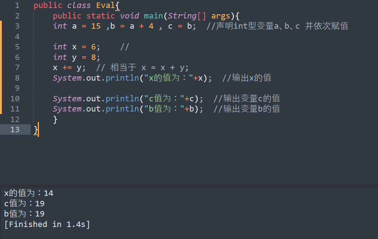Click highlighted line number 13 in the gutter

click(x=15, y=129)
